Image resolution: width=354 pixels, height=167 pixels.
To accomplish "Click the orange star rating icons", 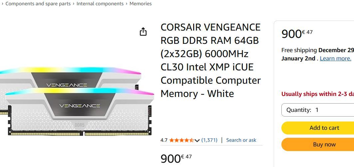I will point(181,140).
